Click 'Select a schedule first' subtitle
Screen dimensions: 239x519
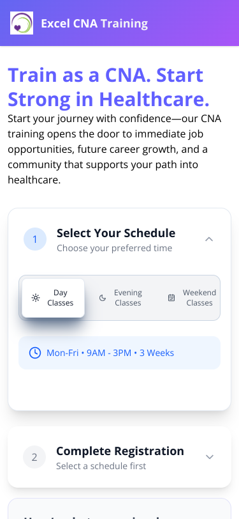coord(101,466)
